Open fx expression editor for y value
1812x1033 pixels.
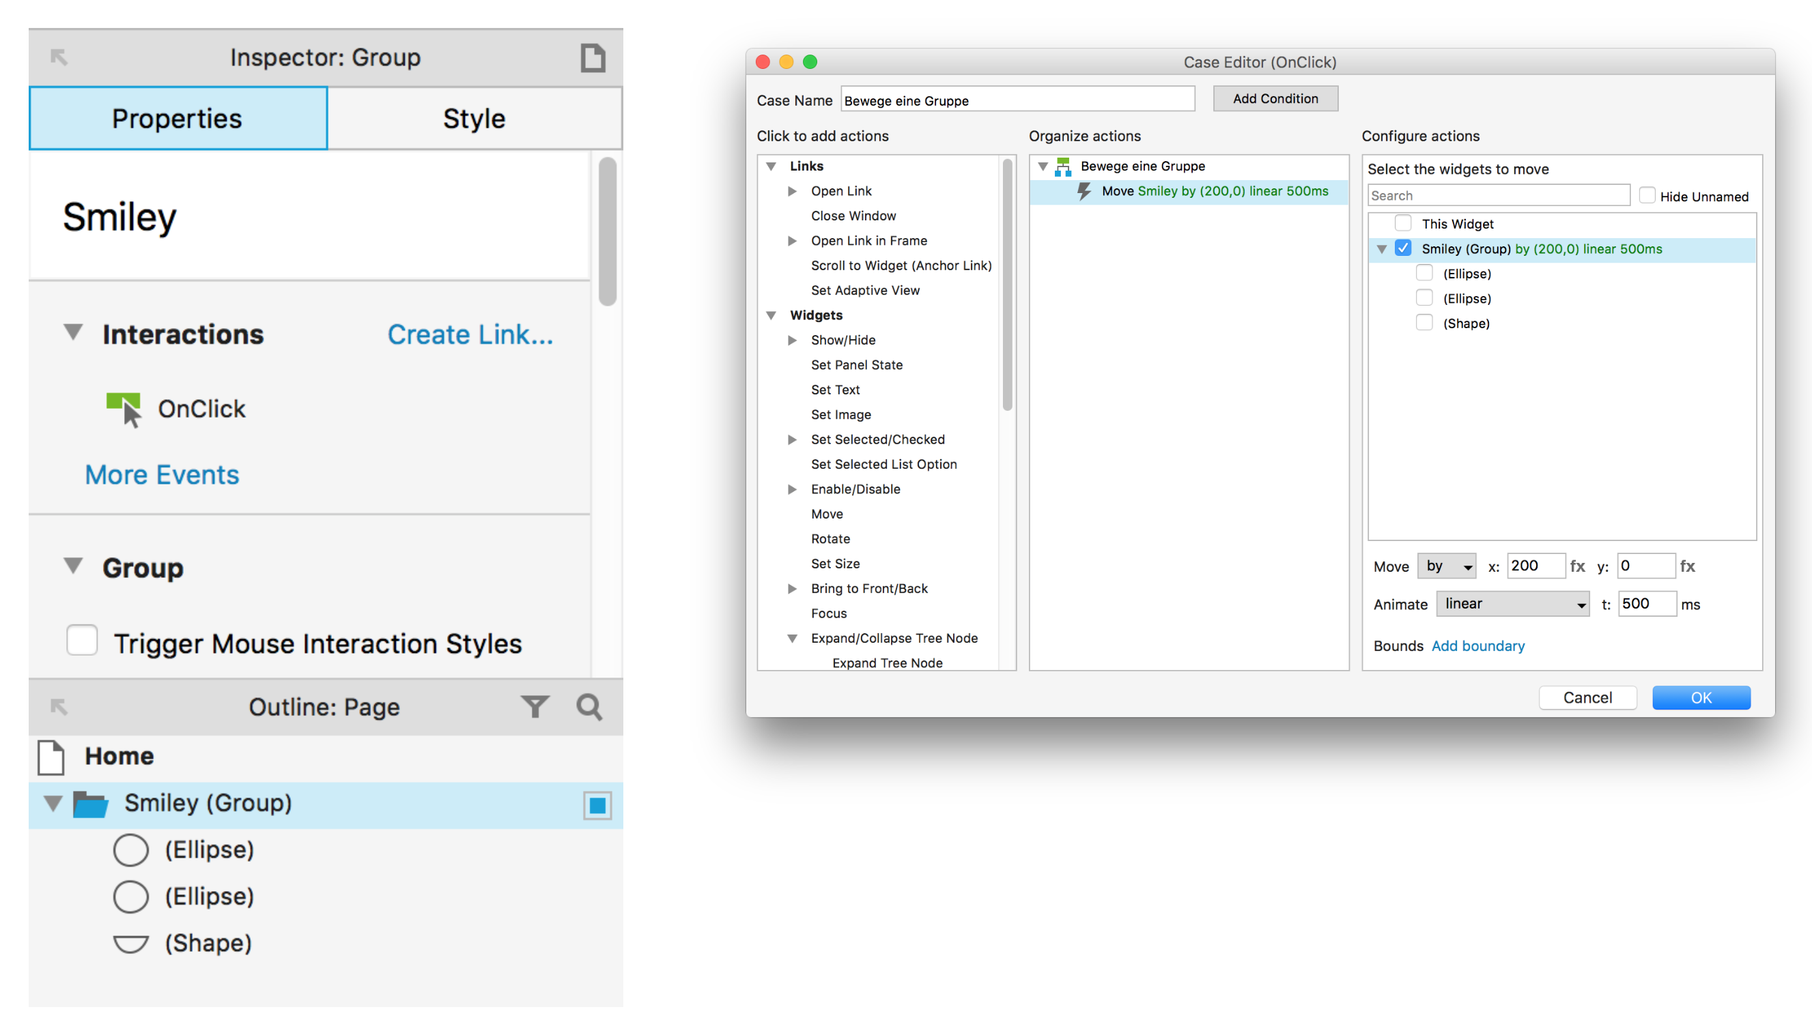1687,566
